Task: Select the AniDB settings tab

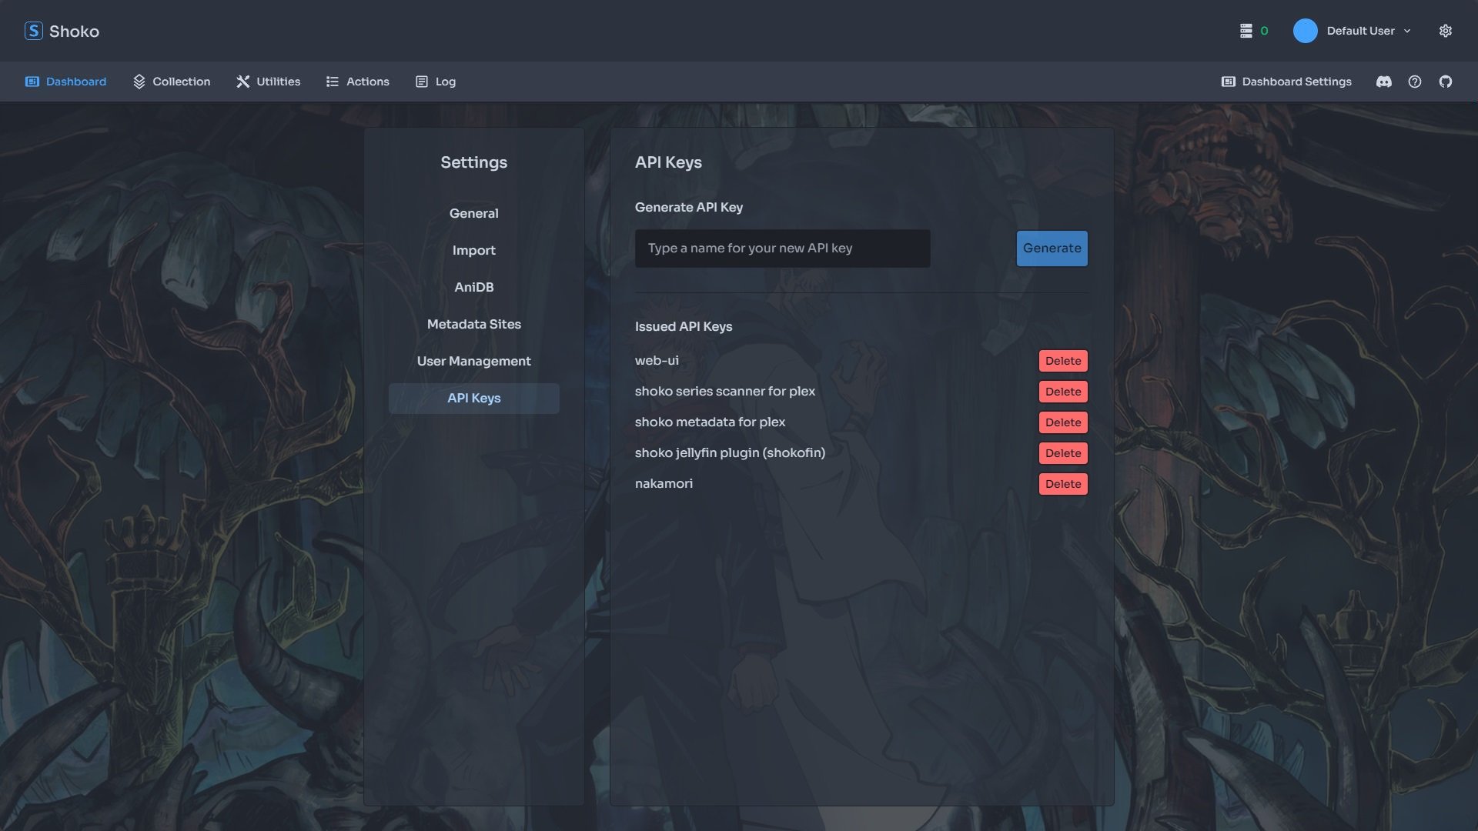Action: click(x=473, y=287)
